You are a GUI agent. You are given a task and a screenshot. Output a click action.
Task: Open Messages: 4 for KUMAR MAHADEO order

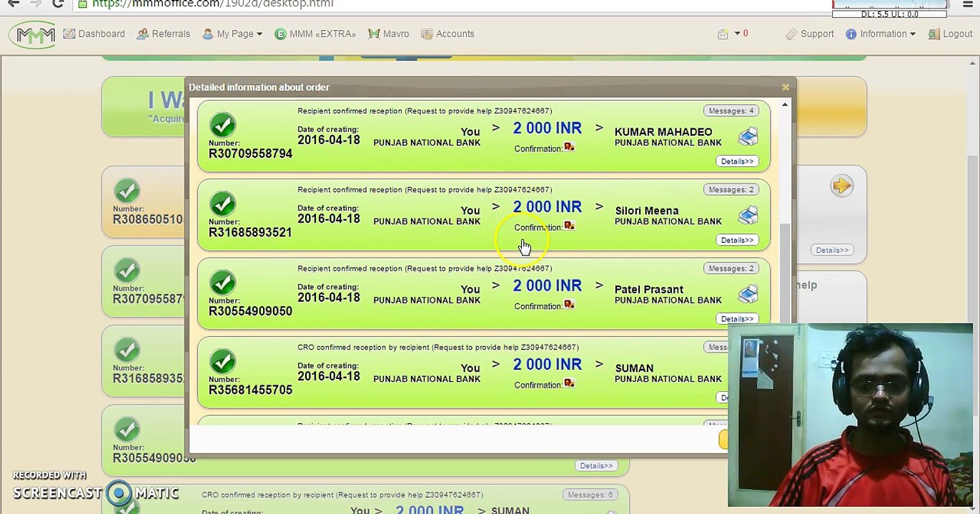(731, 111)
